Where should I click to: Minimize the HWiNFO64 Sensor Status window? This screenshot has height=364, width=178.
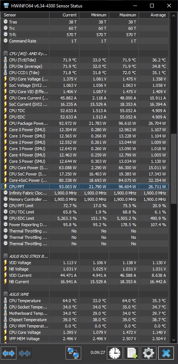pos(135,6)
